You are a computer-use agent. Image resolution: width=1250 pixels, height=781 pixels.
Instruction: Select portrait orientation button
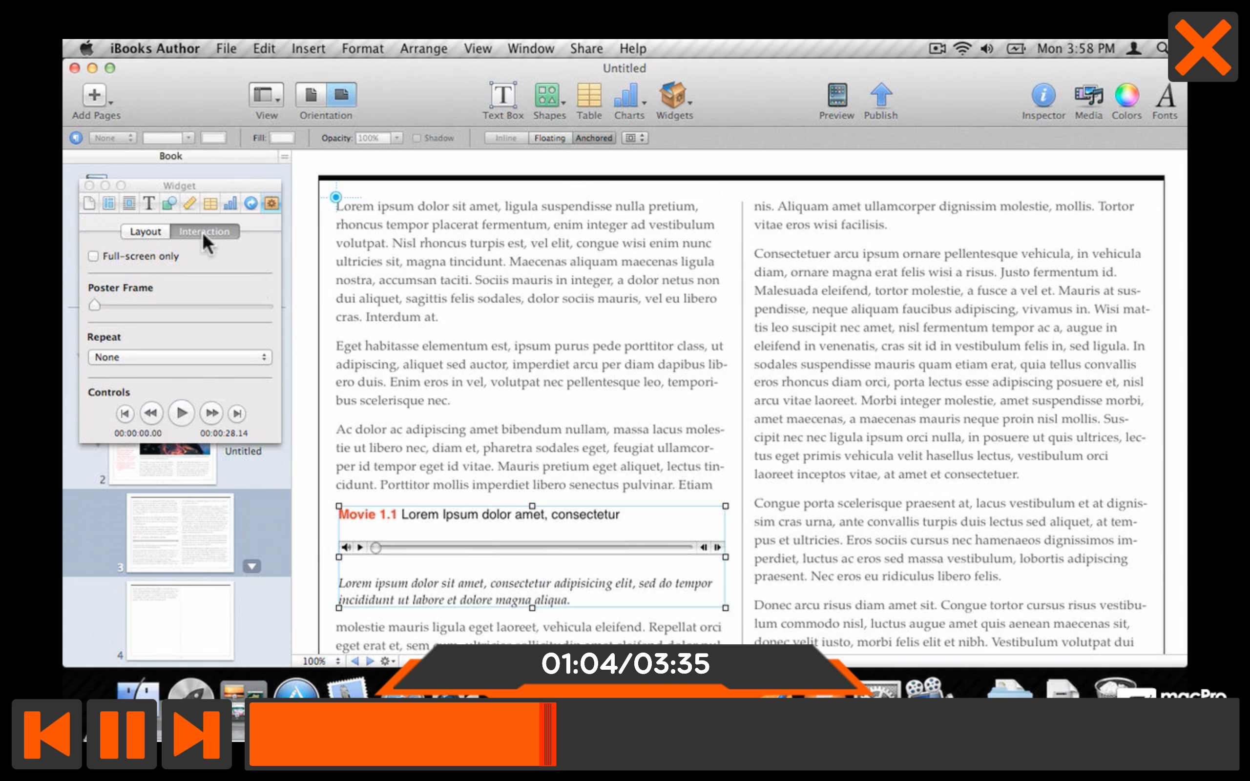[x=311, y=95]
